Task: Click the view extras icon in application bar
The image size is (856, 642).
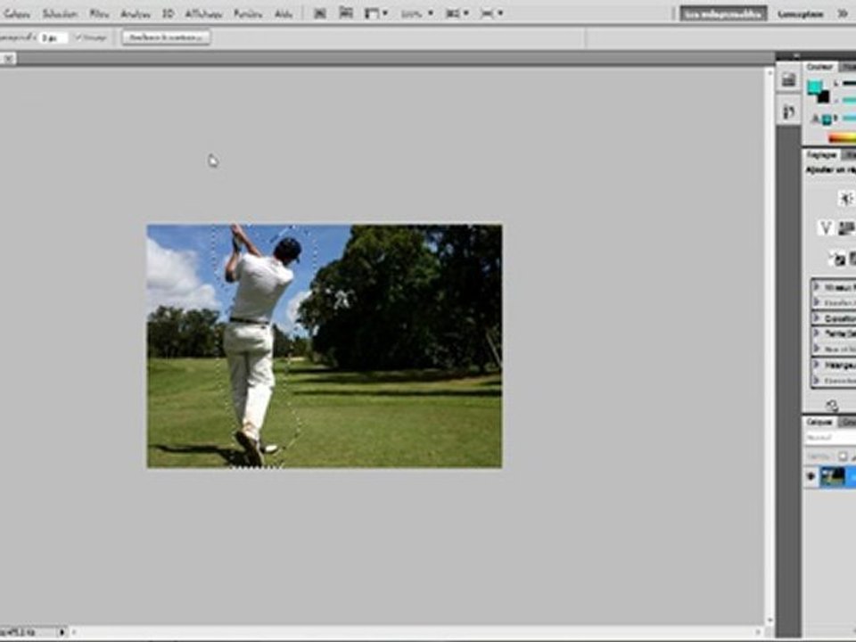Action: point(346,13)
